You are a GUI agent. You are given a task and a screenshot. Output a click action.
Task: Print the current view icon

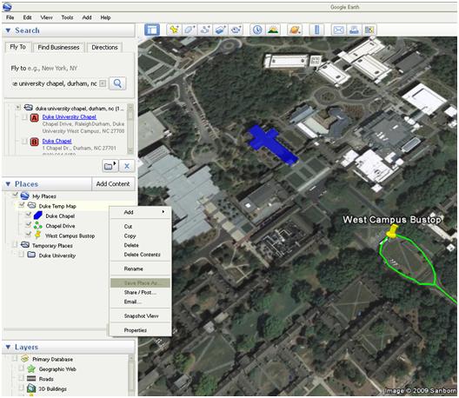354,30
